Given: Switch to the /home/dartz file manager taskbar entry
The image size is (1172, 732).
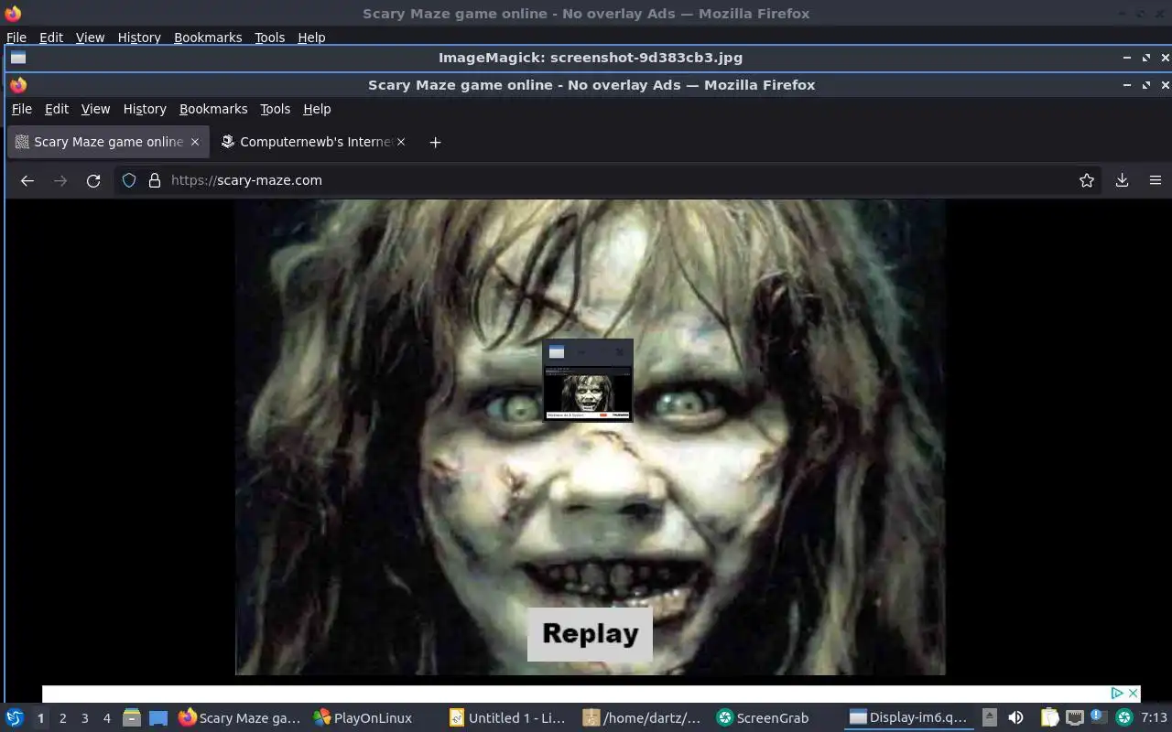Looking at the screenshot, I should click(643, 718).
